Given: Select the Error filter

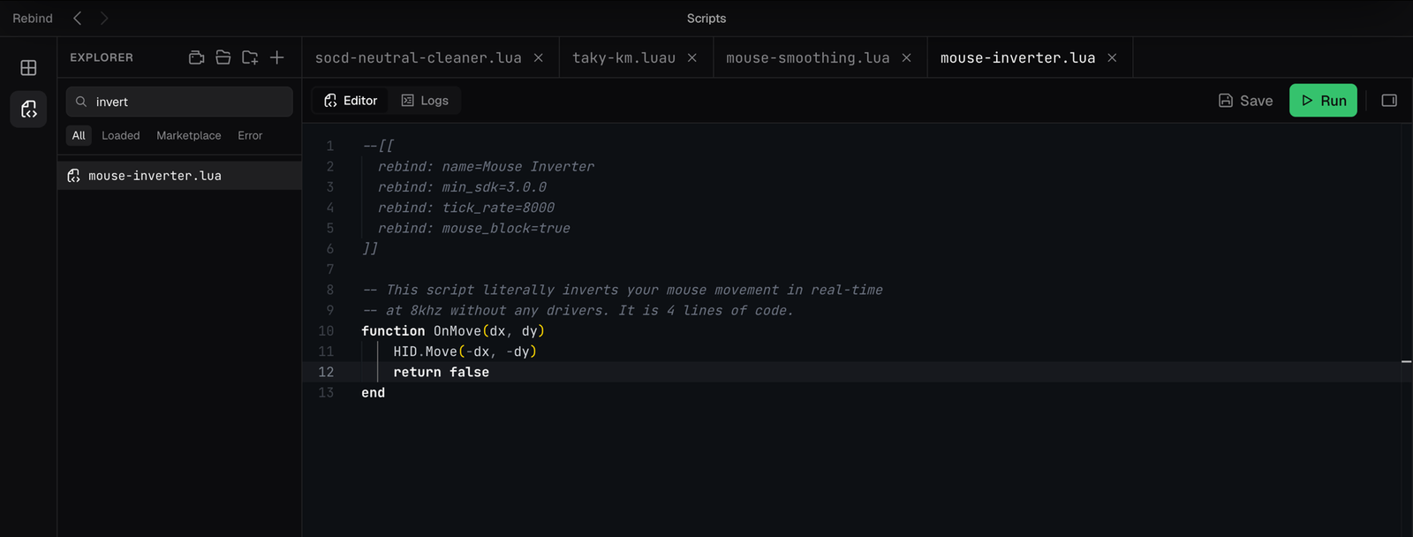Looking at the screenshot, I should (250, 135).
